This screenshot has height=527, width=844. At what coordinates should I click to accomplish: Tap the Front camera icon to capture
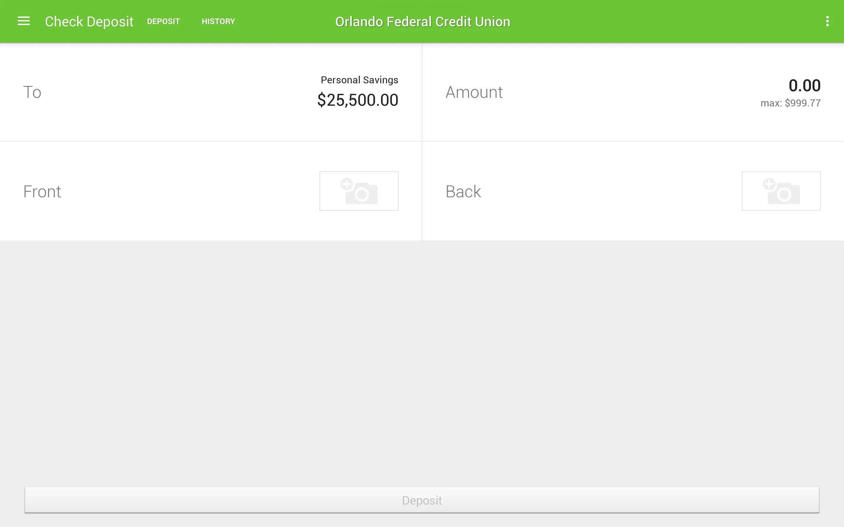(x=359, y=191)
